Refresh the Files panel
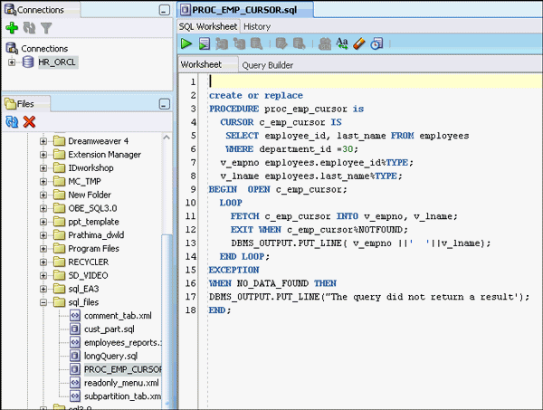This screenshot has width=543, height=410. tap(12, 122)
